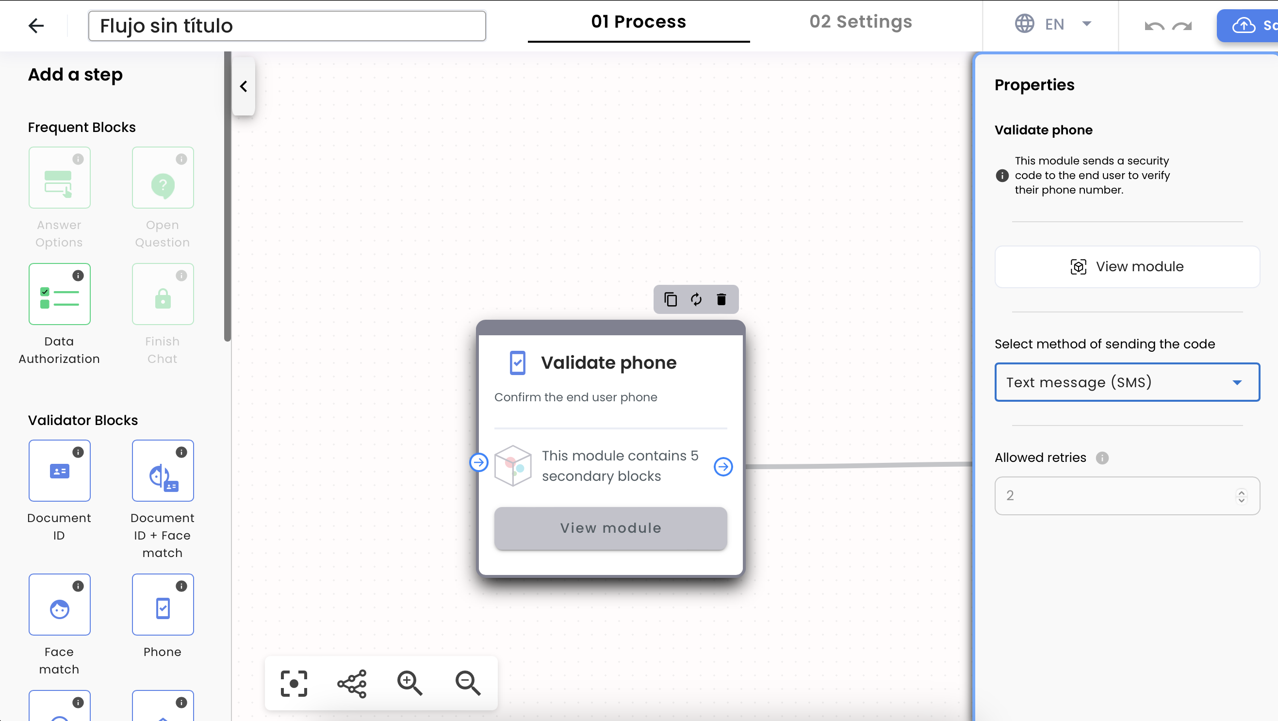Image resolution: width=1278 pixels, height=721 pixels.
Task: Select the 01 Process tab
Action: point(639,22)
